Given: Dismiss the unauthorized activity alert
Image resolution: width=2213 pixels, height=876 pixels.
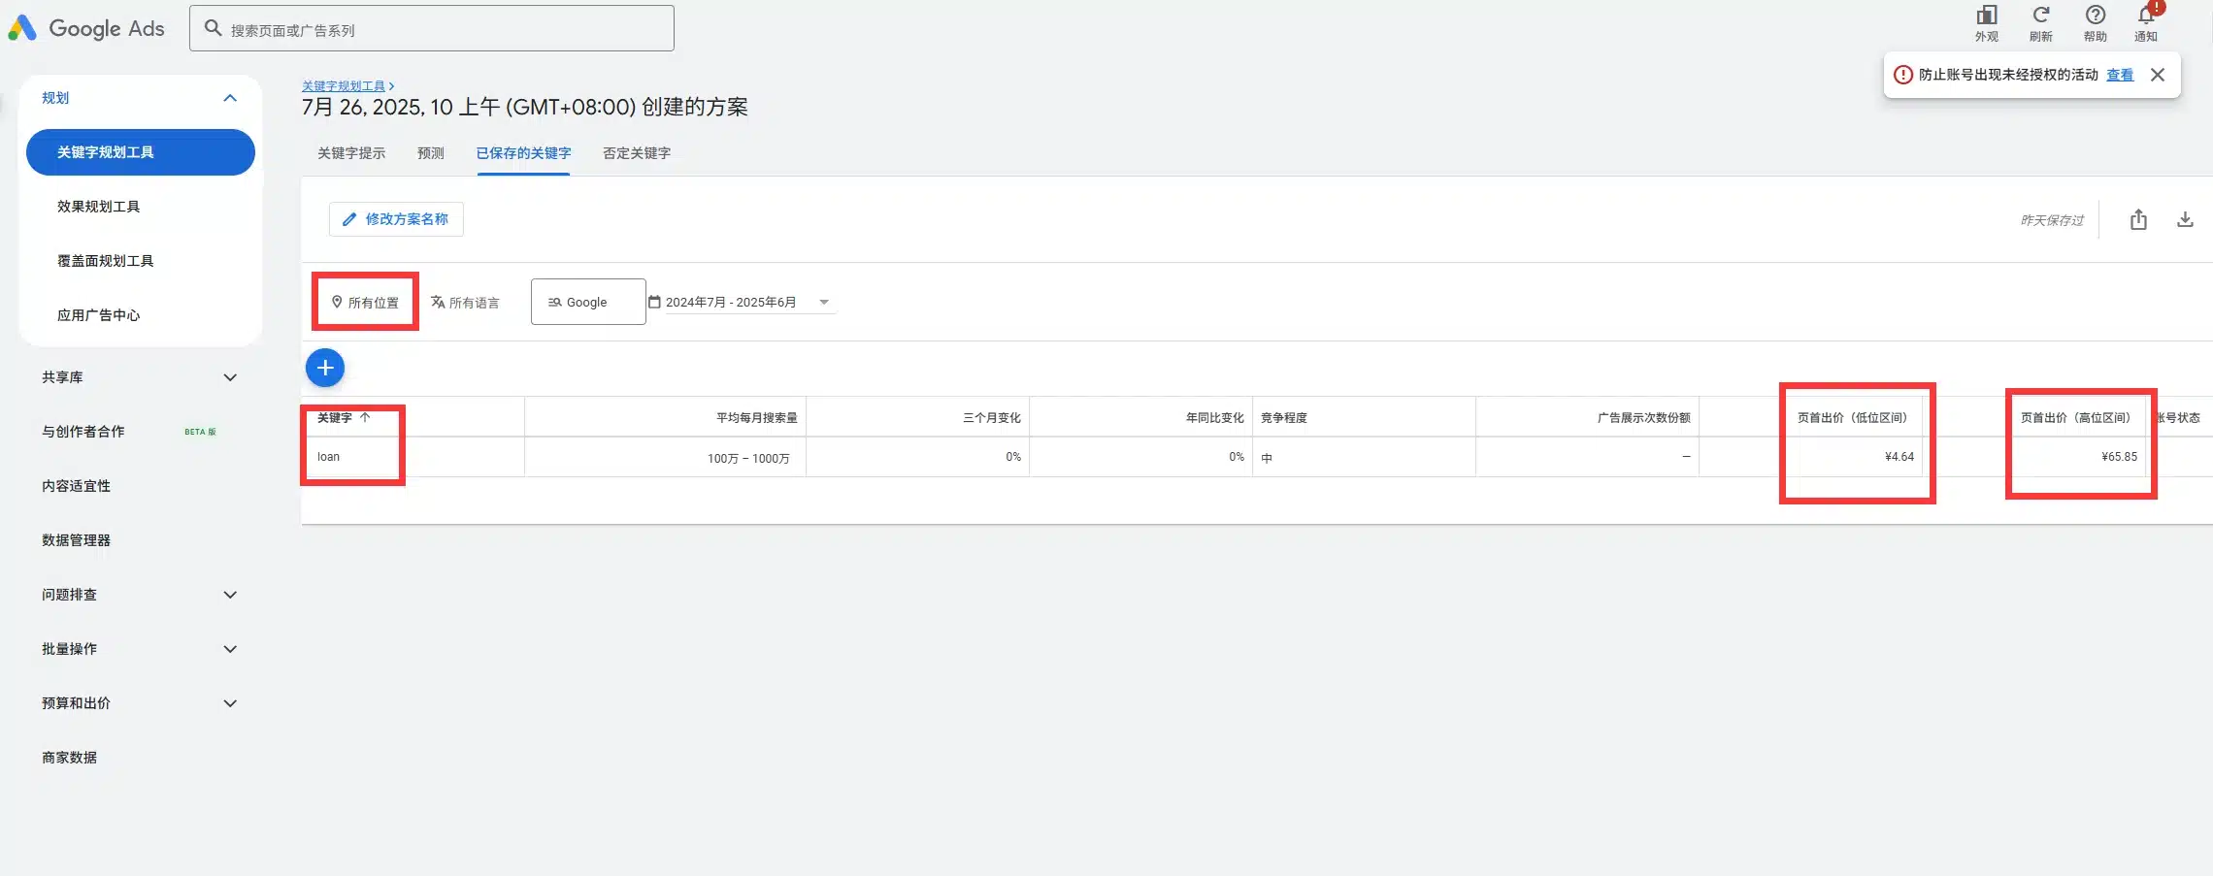Looking at the screenshot, I should pyautogui.click(x=2157, y=75).
